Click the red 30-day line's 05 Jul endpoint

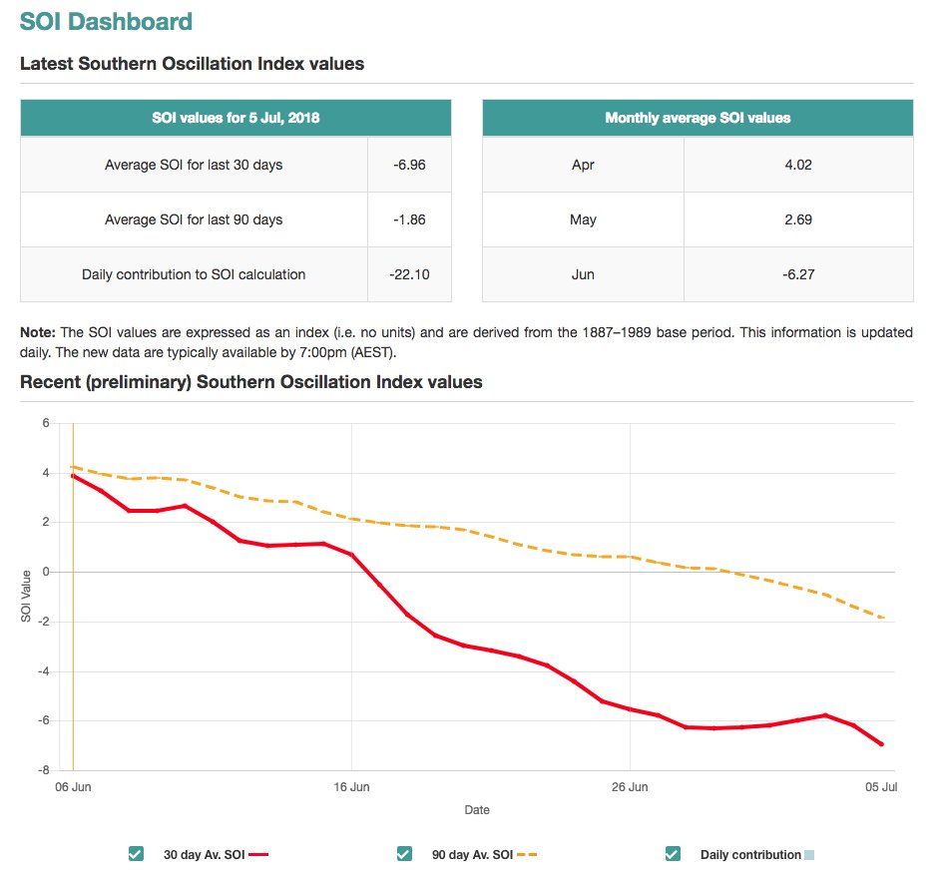pyautogui.click(x=881, y=744)
